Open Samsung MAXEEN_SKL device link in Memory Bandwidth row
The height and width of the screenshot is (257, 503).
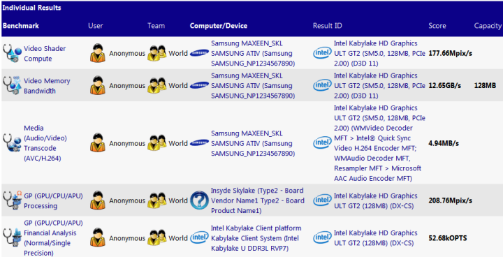click(x=253, y=86)
